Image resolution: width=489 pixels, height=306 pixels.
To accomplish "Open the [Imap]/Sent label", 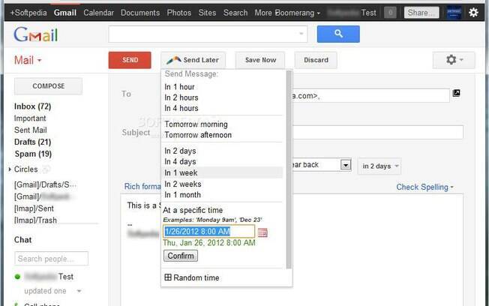I will coord(34,208).
